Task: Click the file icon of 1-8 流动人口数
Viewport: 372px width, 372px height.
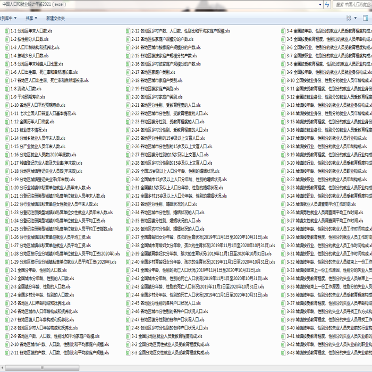Action: 7,89
